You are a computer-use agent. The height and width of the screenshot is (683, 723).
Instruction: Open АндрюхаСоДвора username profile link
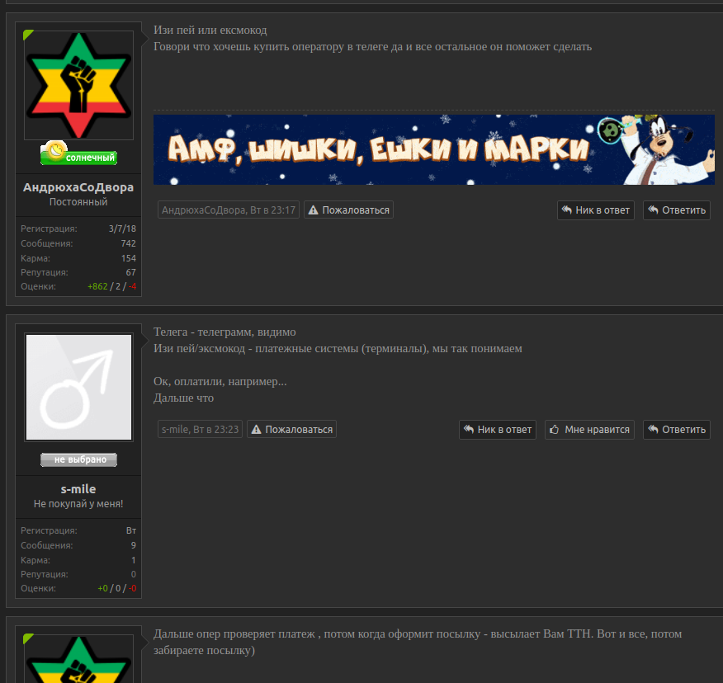[x=78, y=187]
